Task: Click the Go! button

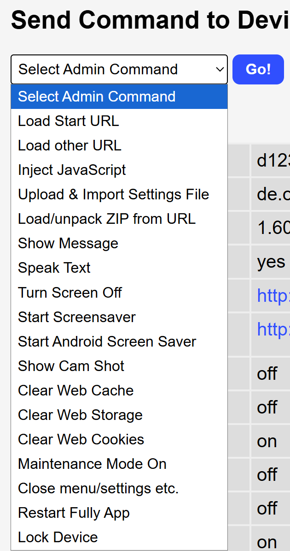Action: (x=258, y=70)
